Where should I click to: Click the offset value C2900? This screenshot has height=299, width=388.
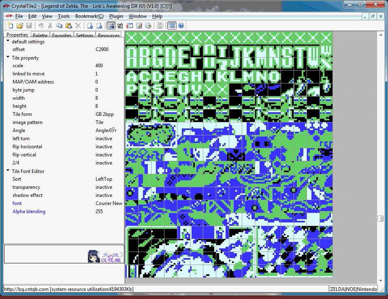102,49
